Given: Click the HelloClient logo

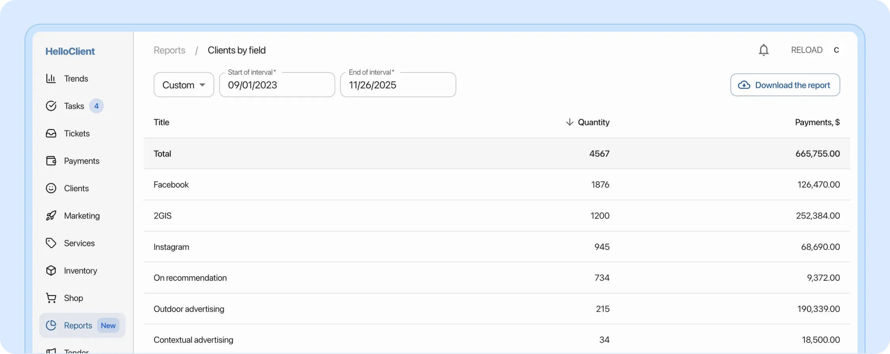Looking at the screenshot, I should tap(70, 51).
